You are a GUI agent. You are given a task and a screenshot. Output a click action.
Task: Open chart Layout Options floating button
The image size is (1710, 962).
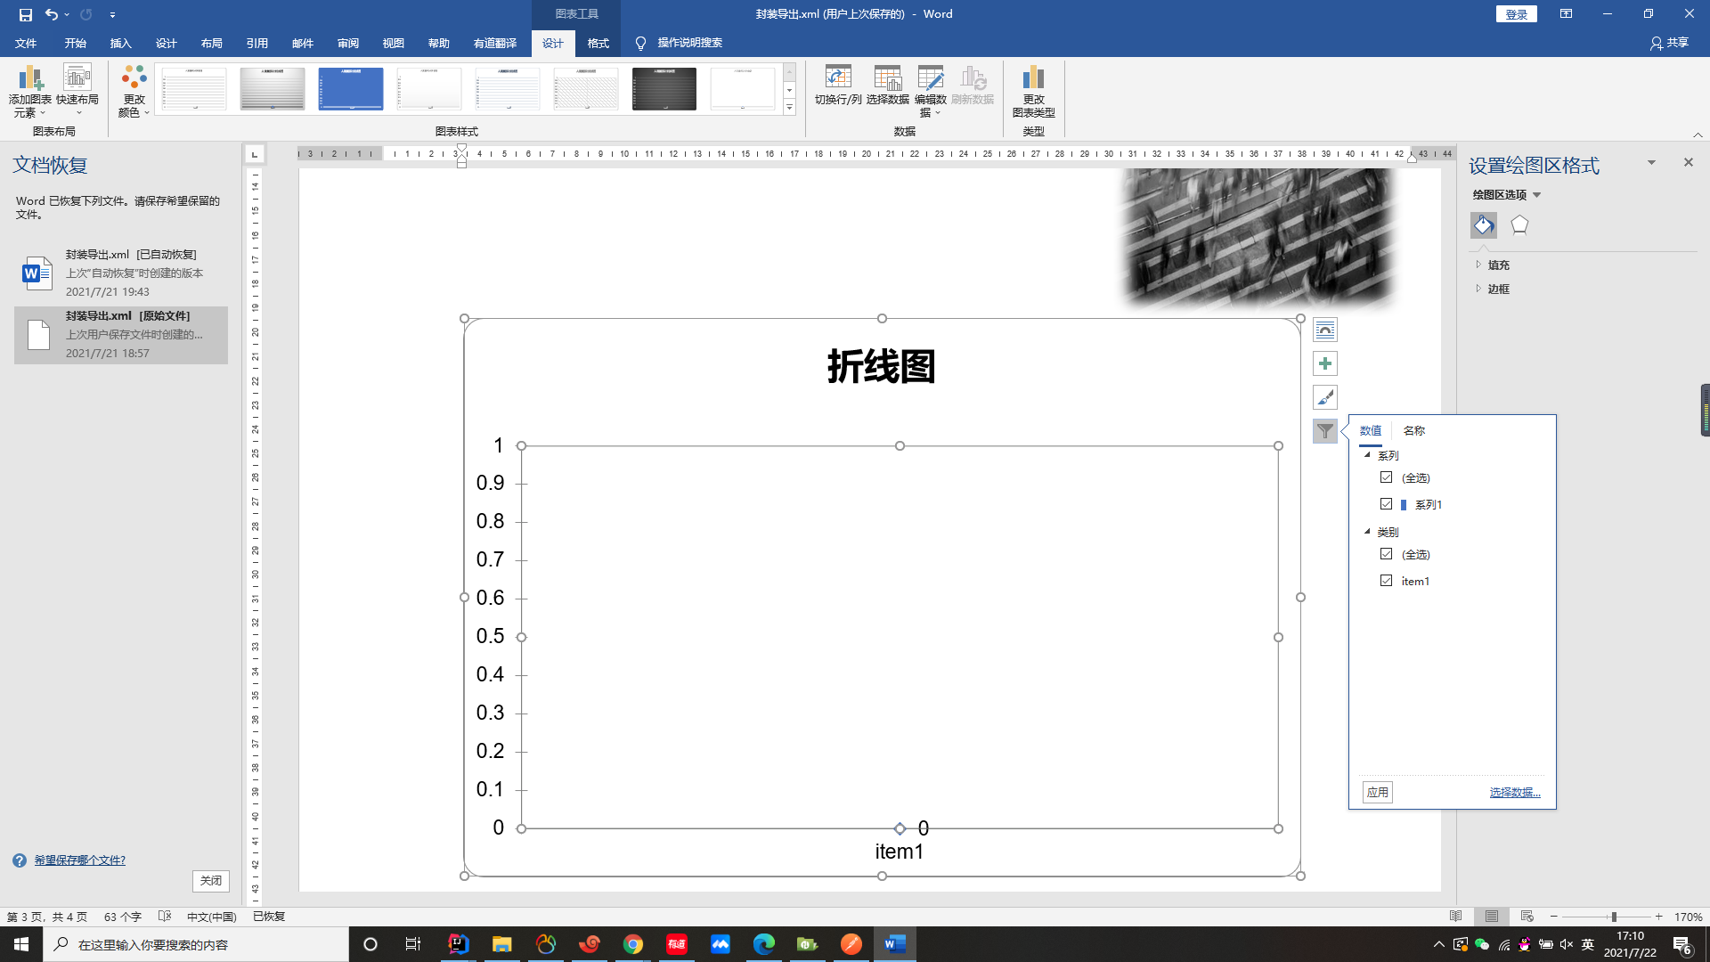(1325, 330)
